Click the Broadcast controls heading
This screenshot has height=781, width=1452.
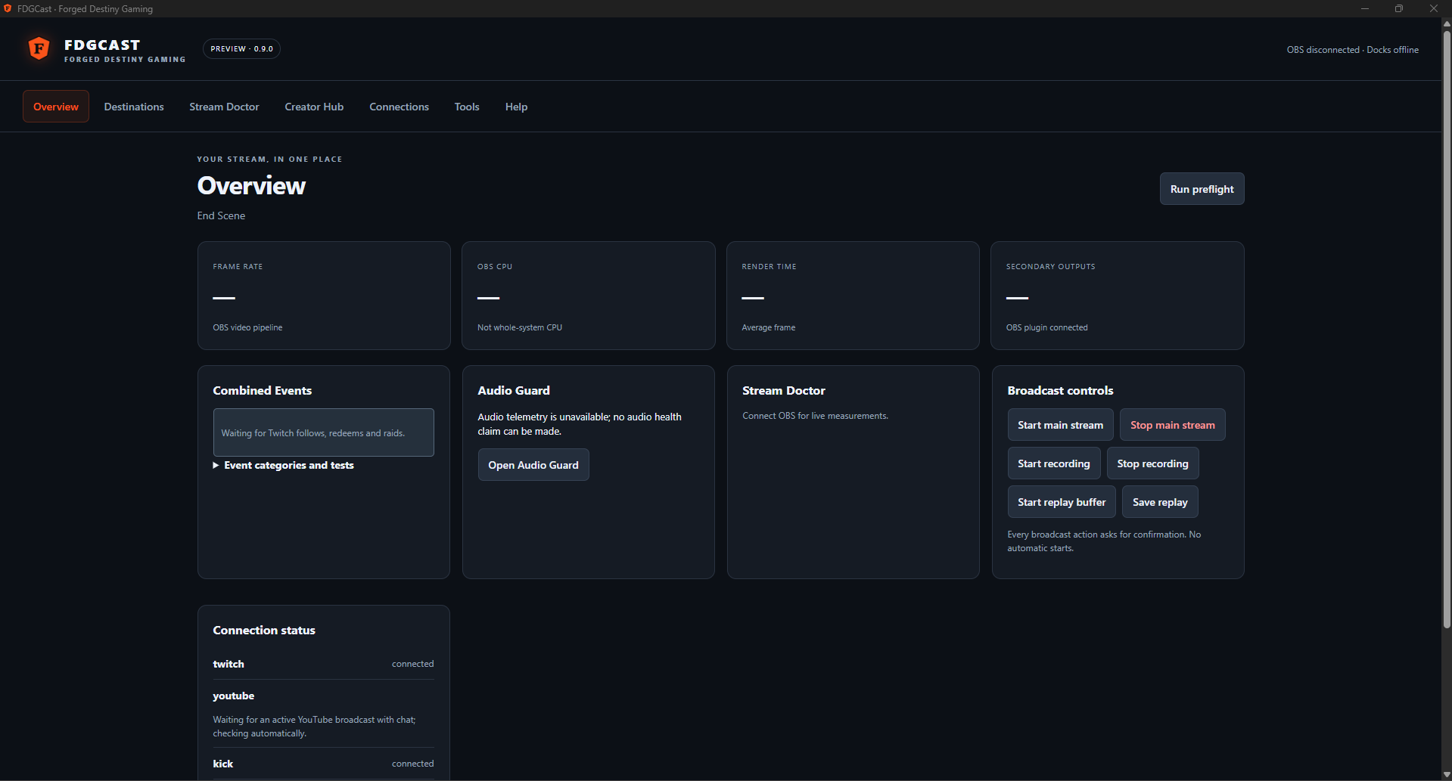1060,390
